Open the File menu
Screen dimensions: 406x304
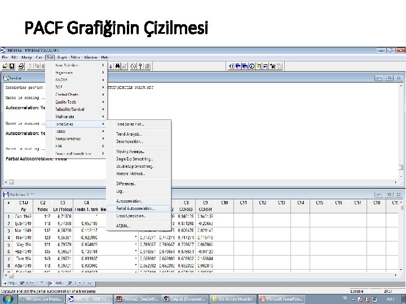[5, 57]
